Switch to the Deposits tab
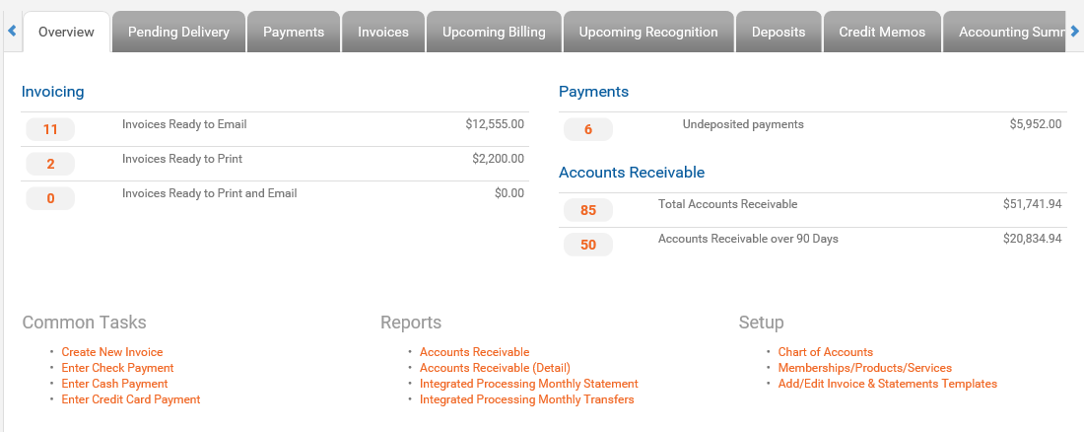1084x432 pixels. pyautogui.click(x=779, y=32)
